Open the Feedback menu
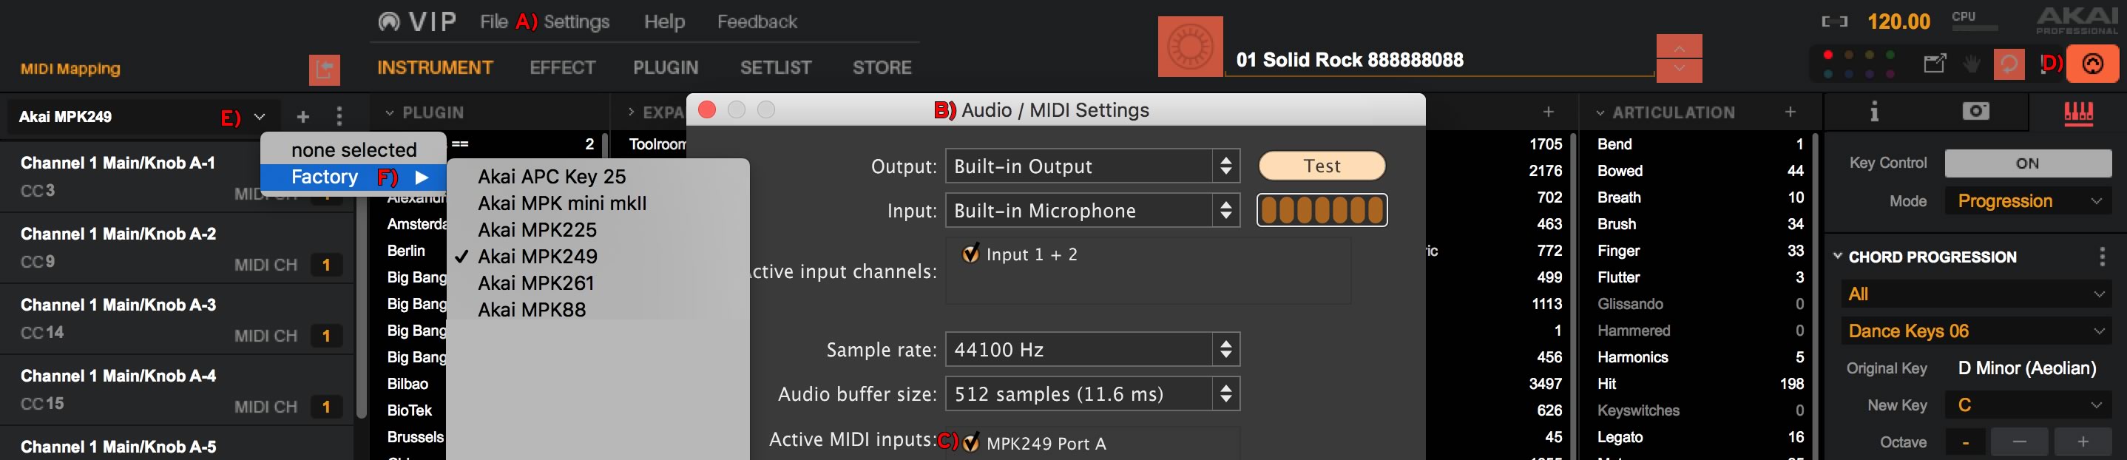 point(757,21)
